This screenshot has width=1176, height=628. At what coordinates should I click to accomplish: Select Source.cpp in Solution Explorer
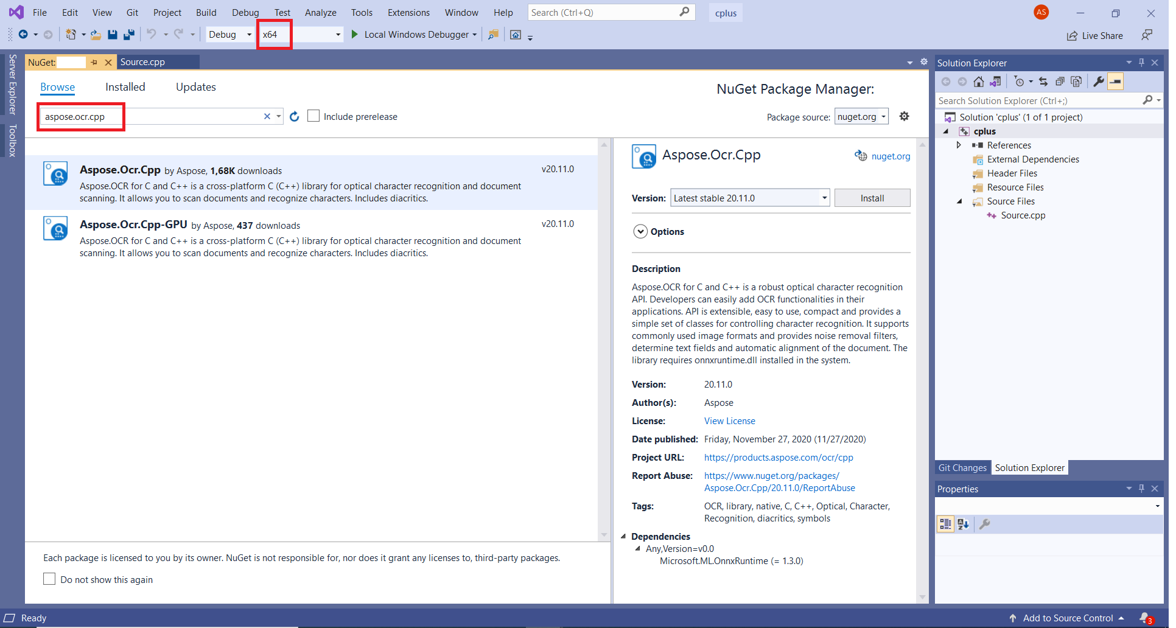1023,215
